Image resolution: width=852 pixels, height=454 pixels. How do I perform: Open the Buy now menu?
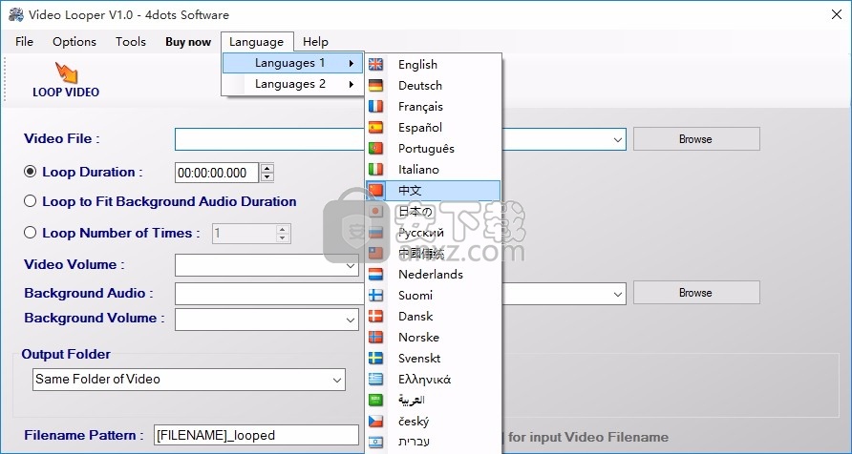point(188,42)
